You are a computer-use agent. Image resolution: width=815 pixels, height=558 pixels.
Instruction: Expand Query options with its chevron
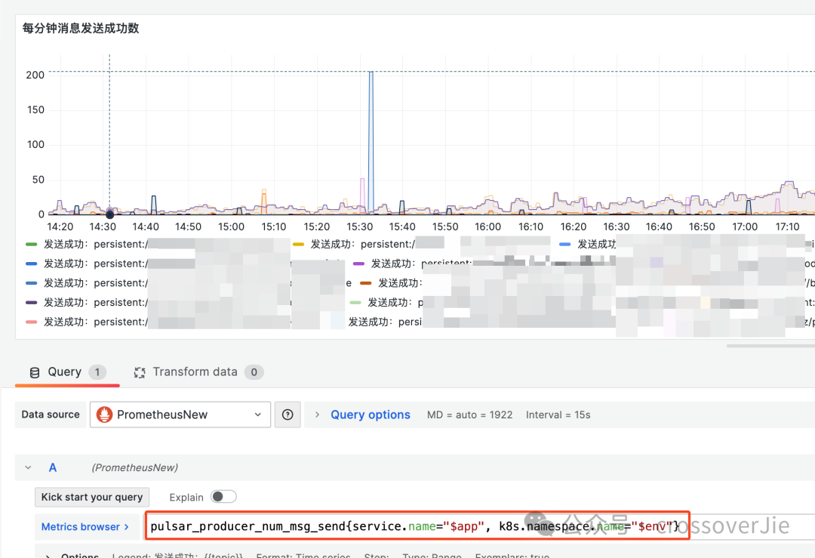[317, 415]
